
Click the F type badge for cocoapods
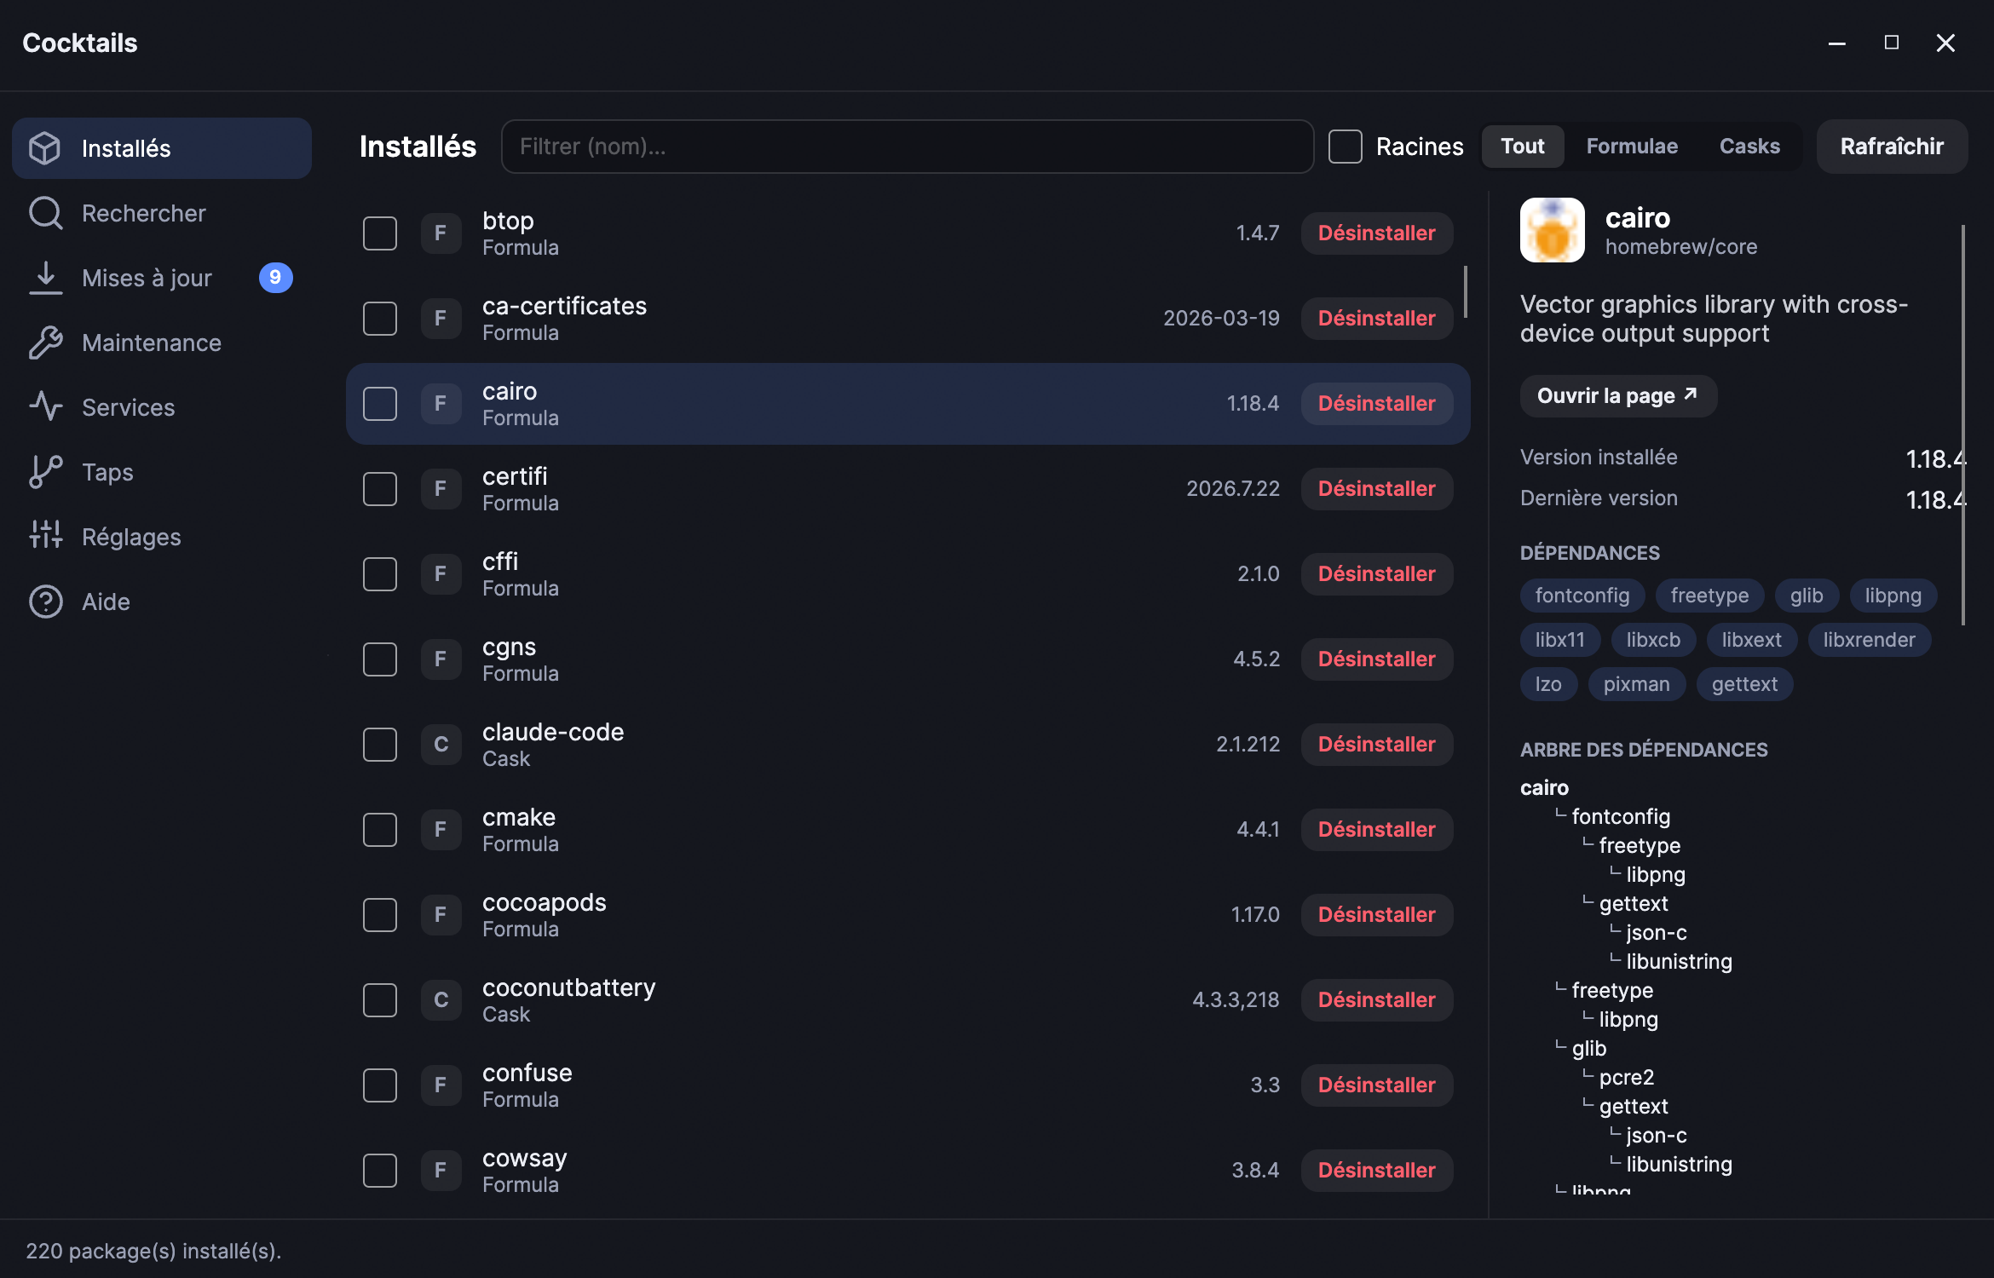point(441,915)
